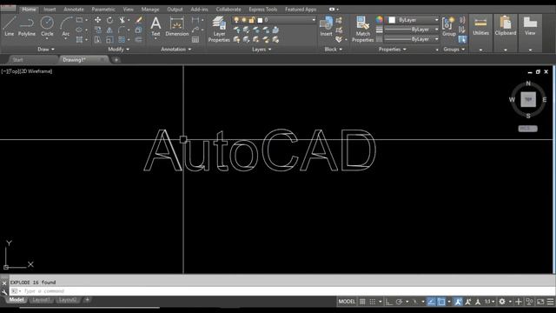The width and height of the screenshot is (556, 313).
Task: Select the Circle tool
Action: [47, 26]
